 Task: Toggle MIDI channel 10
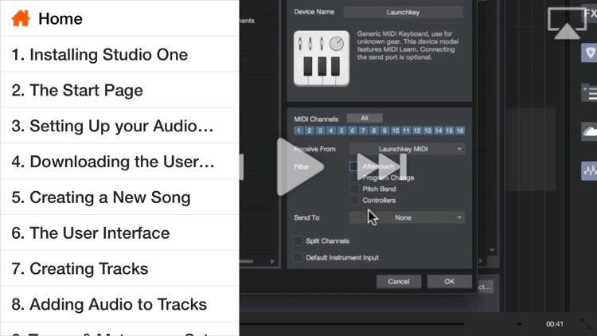tap(395, 131)
